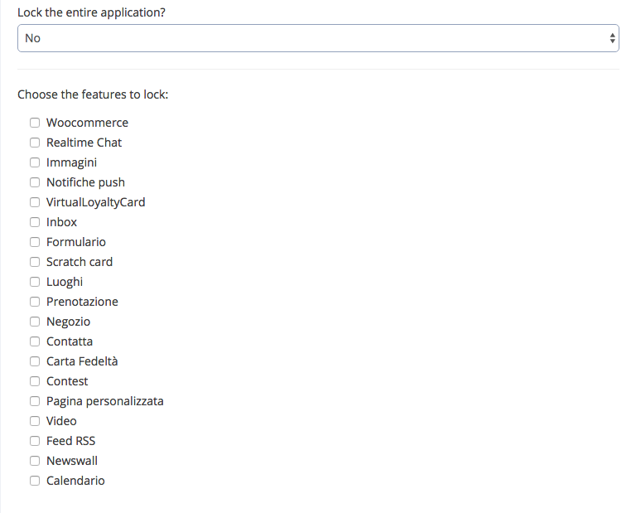Viewport: 636px width, 513px height.
Task: Check the Carta Fedeltà checkbox
Action: [x=35, y=361]
